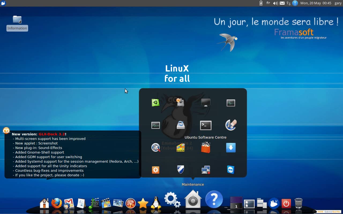The height and width of the screenshot is (214, 343).
Task: Click the large gears settings icon in the dock
Action: click(172, 200)
